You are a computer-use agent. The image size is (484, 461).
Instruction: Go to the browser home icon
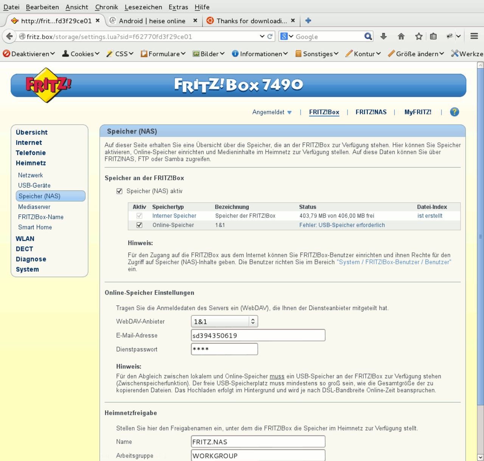[x=401, y=36]
